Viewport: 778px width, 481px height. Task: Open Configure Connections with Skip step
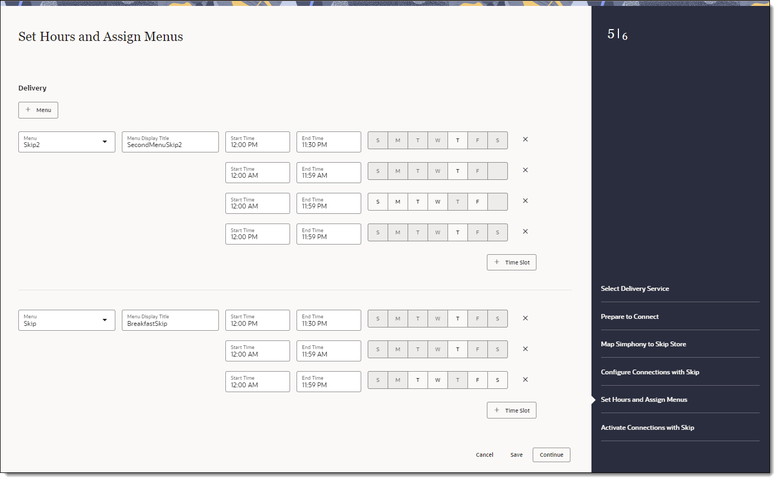(650, 372)
